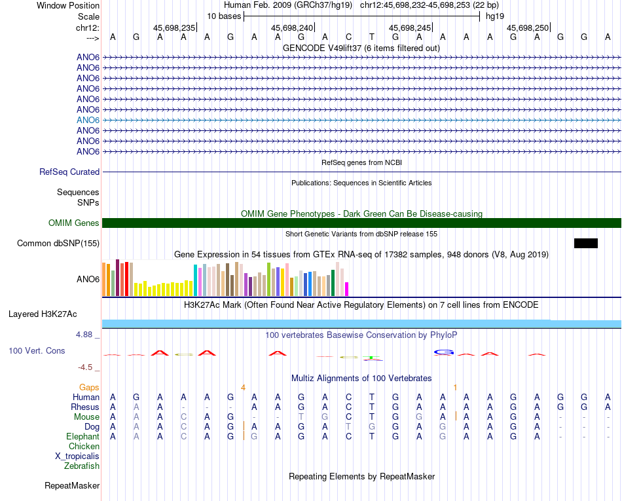
Task: Click the chr12 45,698,240 ruler position
Action: coord(293,28)
